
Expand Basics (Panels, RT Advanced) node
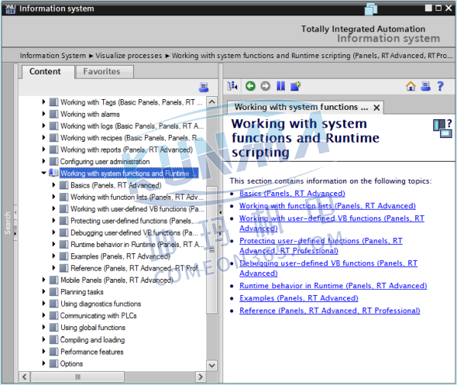[53, 185]
